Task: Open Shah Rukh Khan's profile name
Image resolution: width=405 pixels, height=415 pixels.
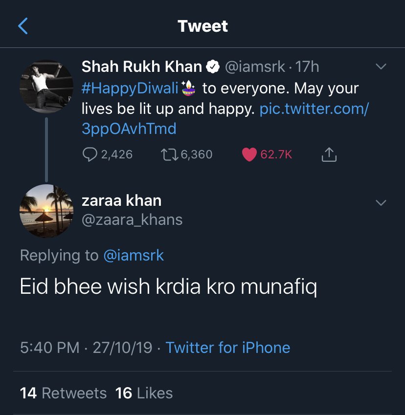Action: click(x=141, y=66)
